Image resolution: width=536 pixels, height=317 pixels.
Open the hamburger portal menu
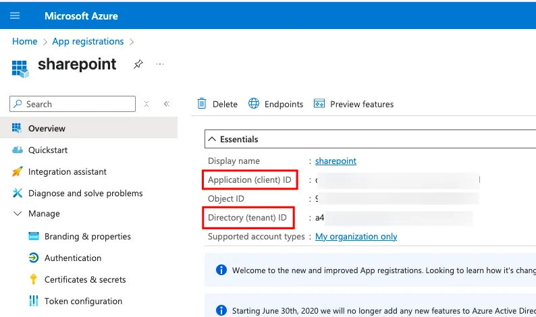pos(15,16)
